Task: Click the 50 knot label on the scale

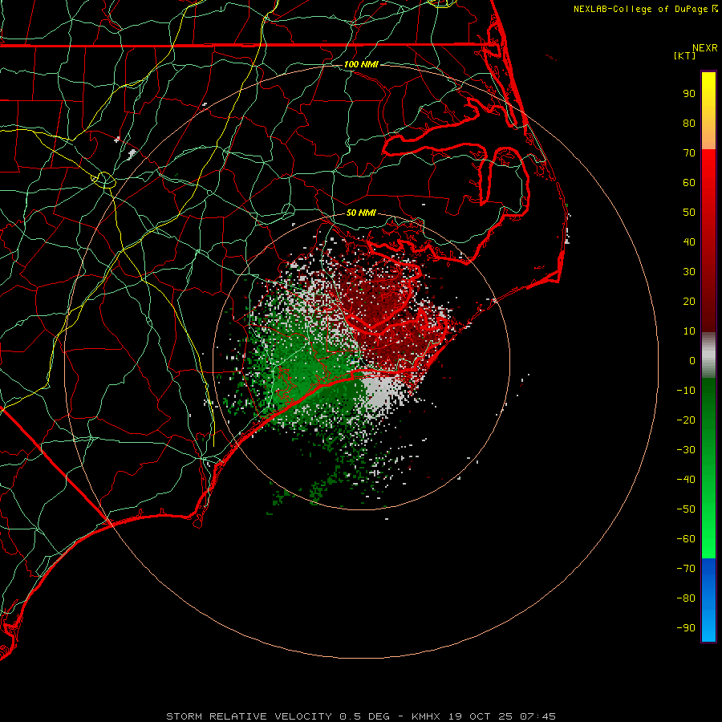Action: tap(689, 213)
